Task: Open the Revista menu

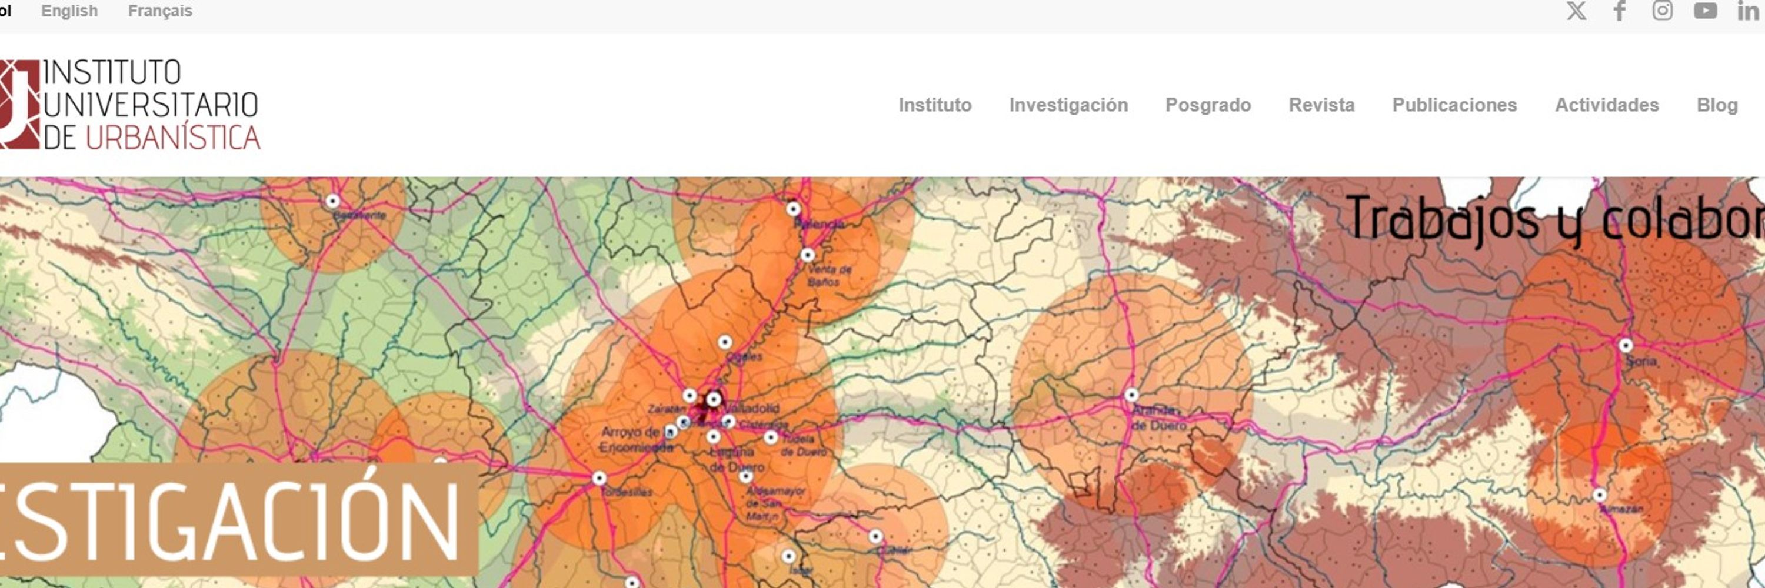Action: (x=1321, y=105)
